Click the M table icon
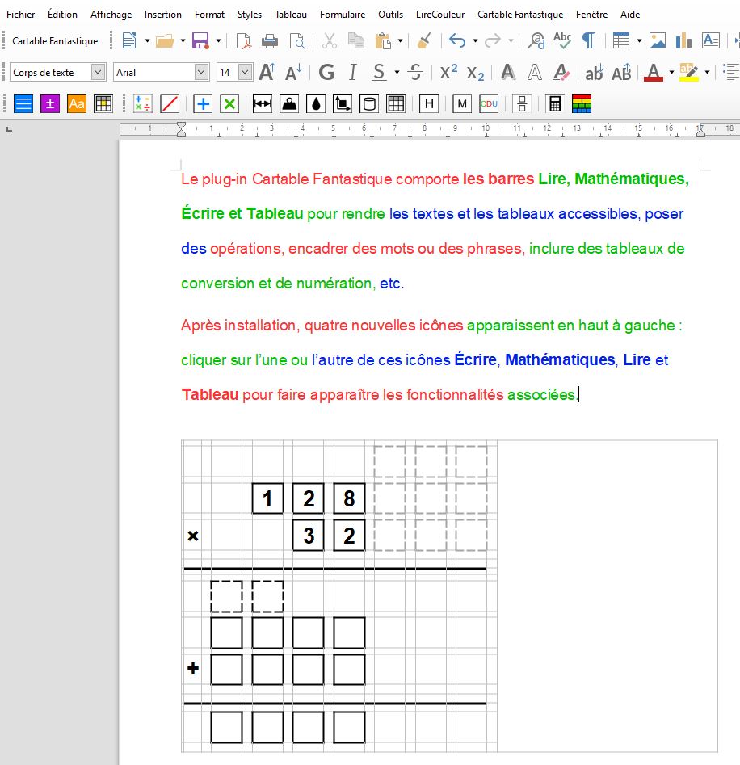The width and height of the screenshot is (740, 765). pos(462,104)
